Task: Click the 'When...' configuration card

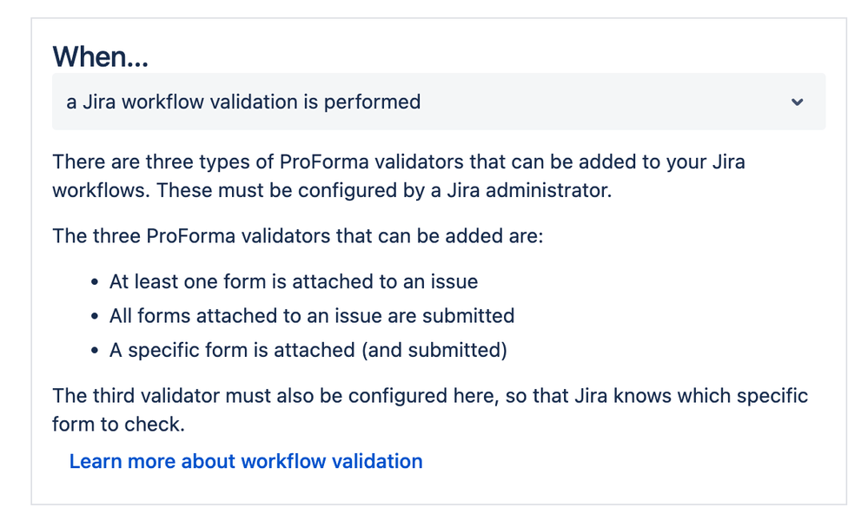Action: (x=434, y=257)
